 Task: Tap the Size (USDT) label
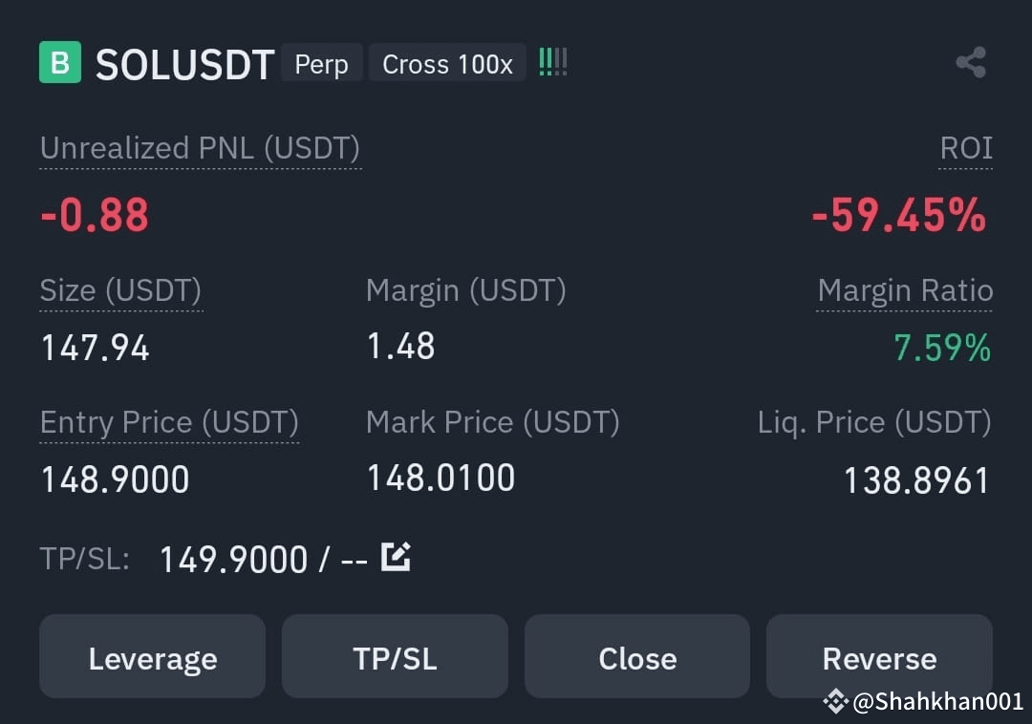121,290
